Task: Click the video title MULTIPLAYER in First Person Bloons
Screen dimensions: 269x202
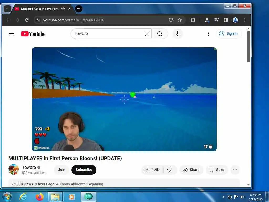Action: (65, 158)
